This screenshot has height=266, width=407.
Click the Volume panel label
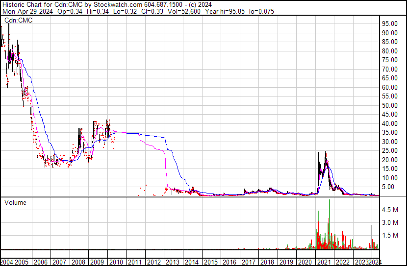15,202
